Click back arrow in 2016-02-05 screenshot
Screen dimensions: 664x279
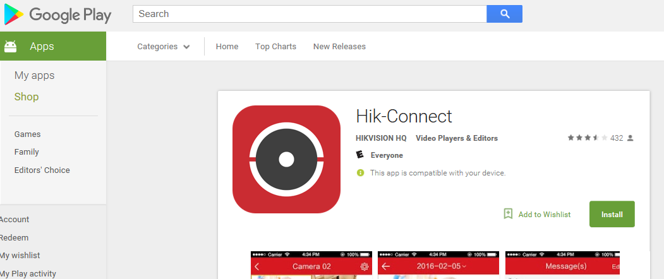385,267
